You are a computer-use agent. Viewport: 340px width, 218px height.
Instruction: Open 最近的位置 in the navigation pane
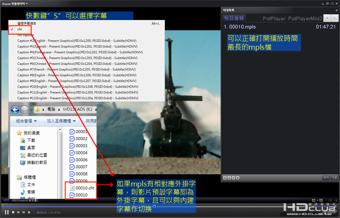click(x=33, y=155)
